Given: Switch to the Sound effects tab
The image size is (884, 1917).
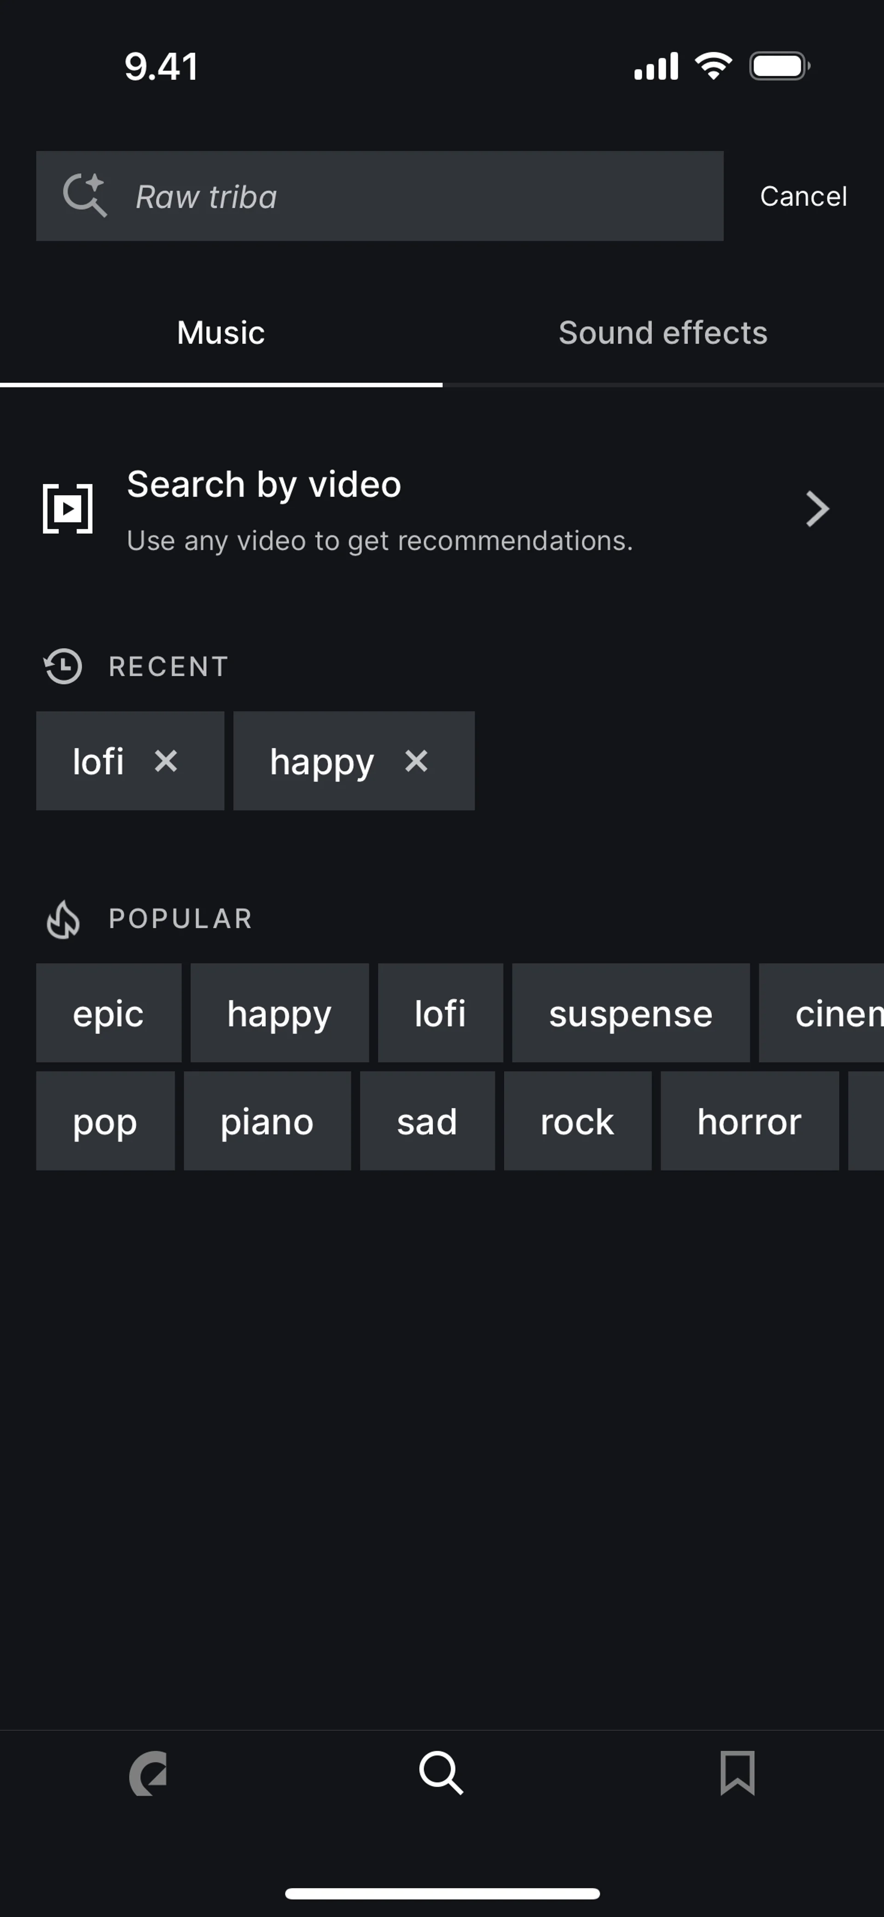Looking at the screenshot, I should pyautogui.click(x=663, y=333).
